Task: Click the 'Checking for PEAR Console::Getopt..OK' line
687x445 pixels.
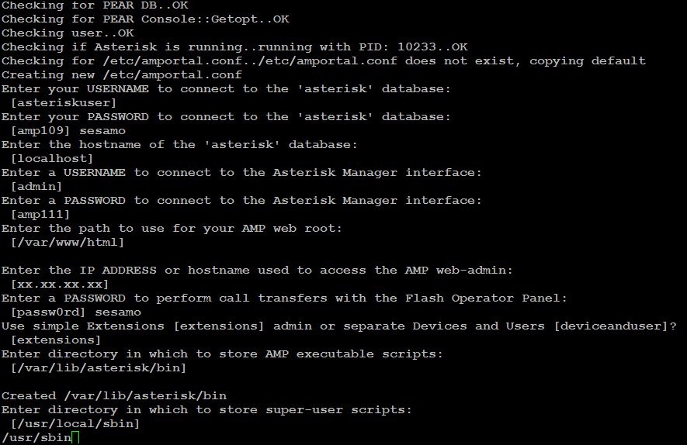Action: pos(145,19)
